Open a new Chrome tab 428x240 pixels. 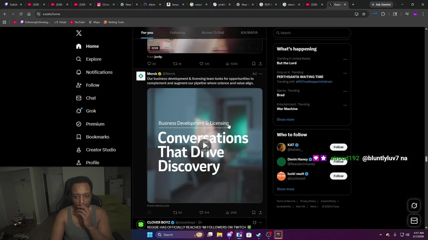[353, 5]
